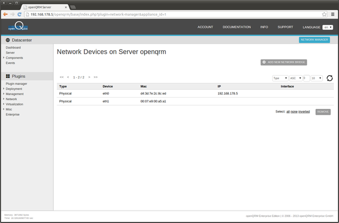The height and width of the screenshot is (223, 339).
Task: Open the Type sort field dropdown
Action: tap(280, 78)
